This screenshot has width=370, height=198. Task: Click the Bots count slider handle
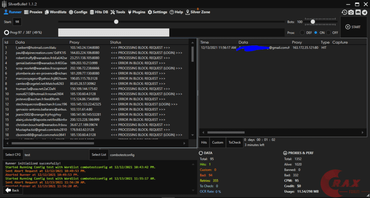[x=313, y=22]
